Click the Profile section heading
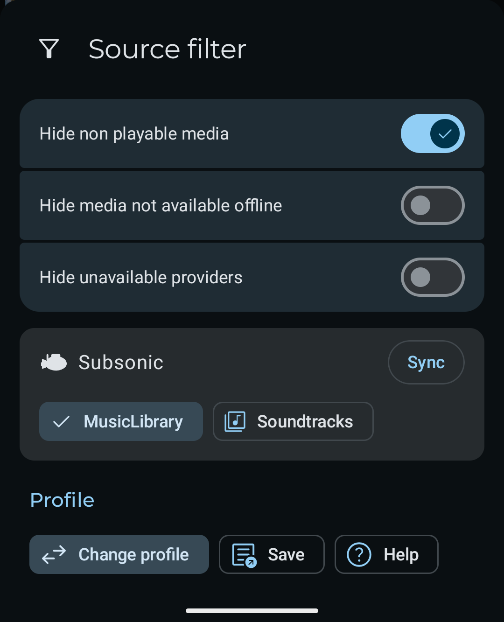504x622 pixels. pos(63,500)
